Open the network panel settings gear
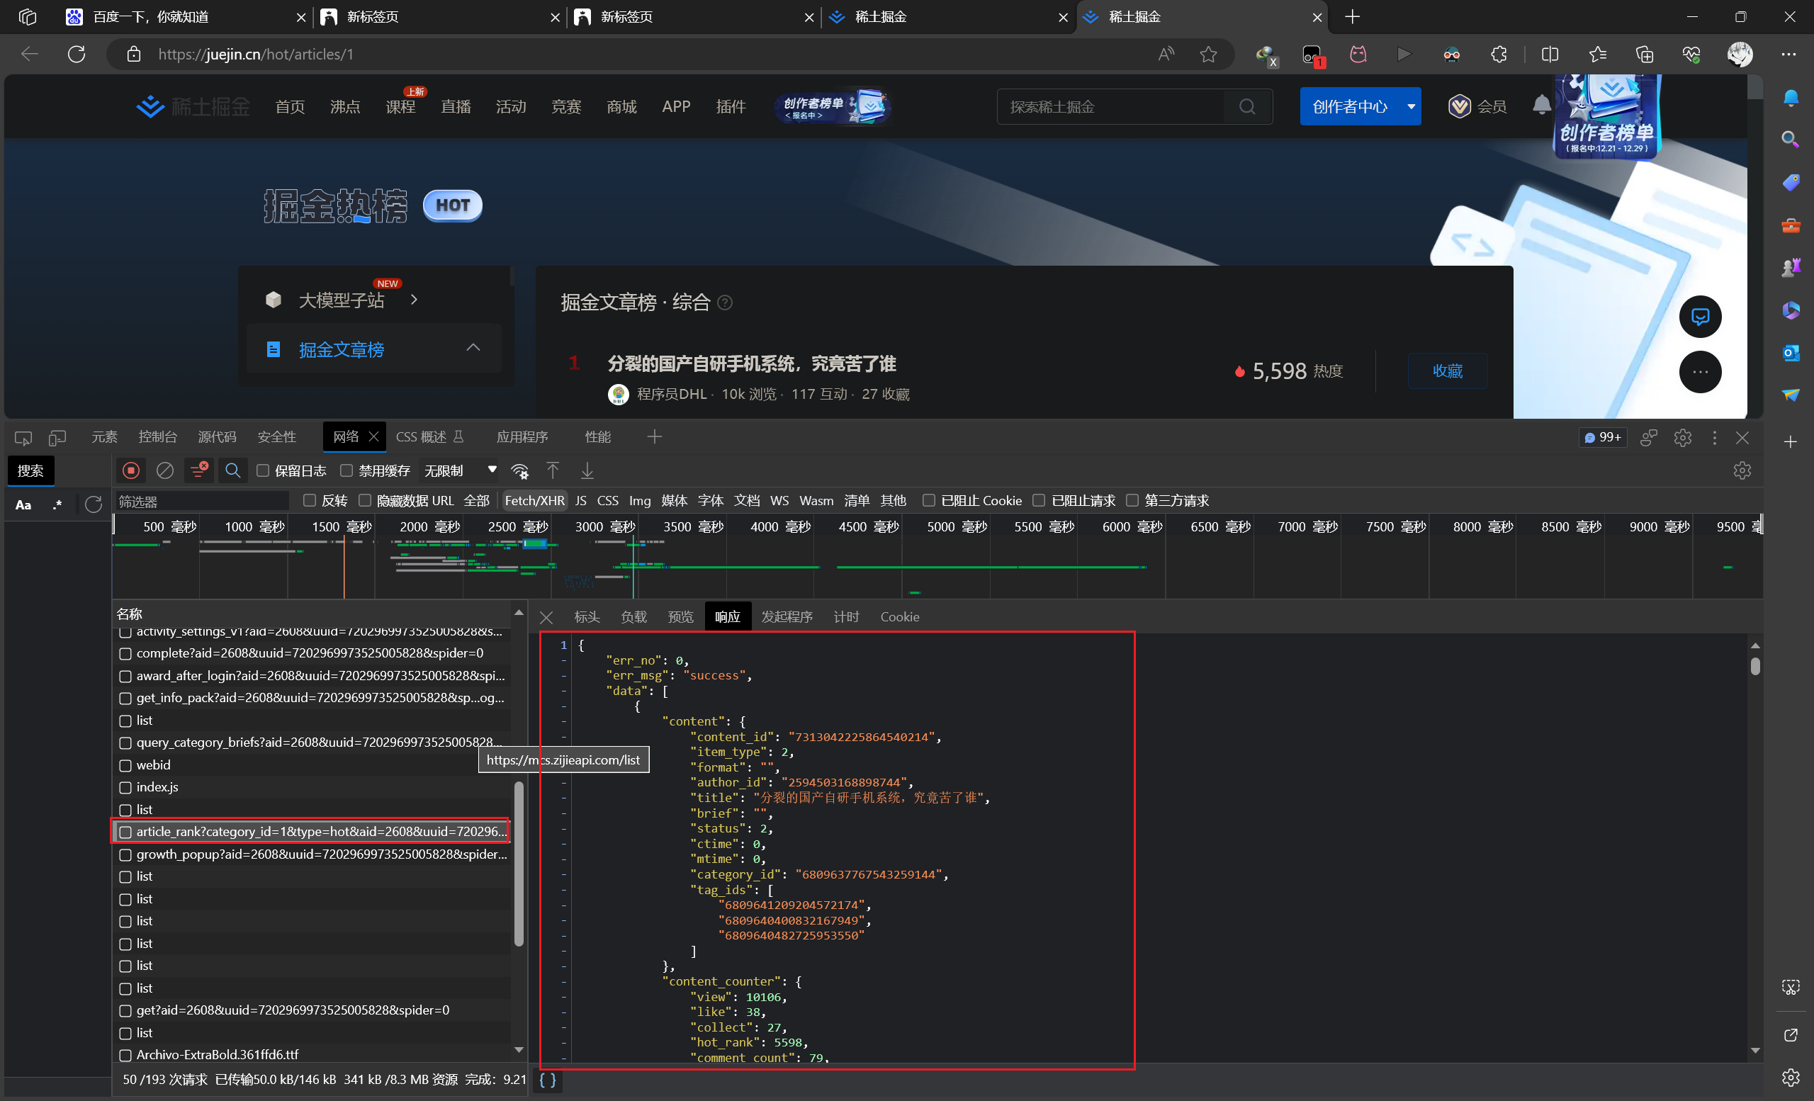Image resolution: width=1814 pixels, height=1101 pixels. click(1742, 471)
